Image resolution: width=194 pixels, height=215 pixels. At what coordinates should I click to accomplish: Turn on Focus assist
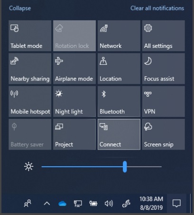pyautogui.click(x=164, y=69)
